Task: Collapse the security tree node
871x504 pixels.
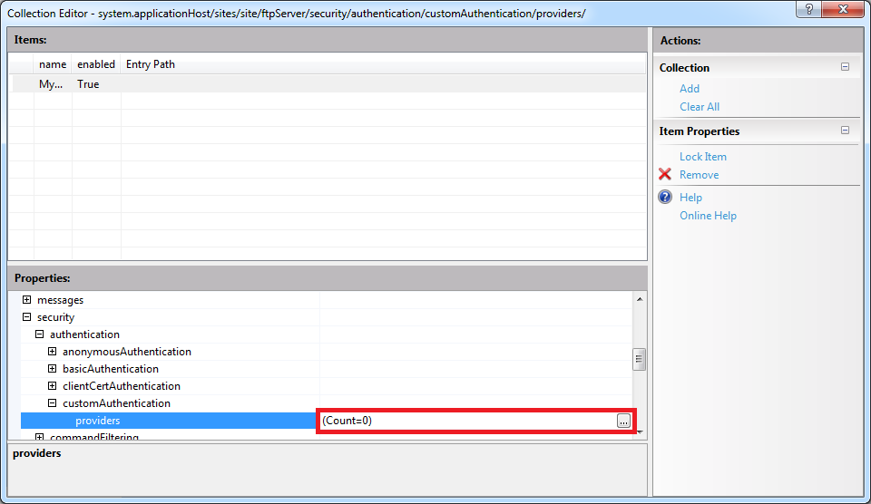Action: [27, 317]
